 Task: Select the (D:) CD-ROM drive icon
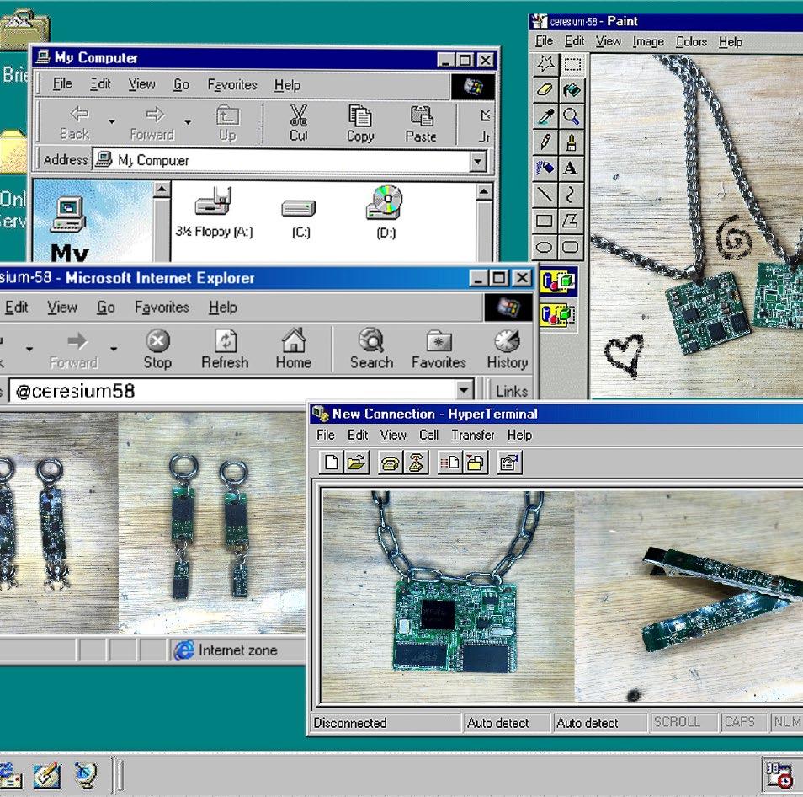click(x=386, y=212)
